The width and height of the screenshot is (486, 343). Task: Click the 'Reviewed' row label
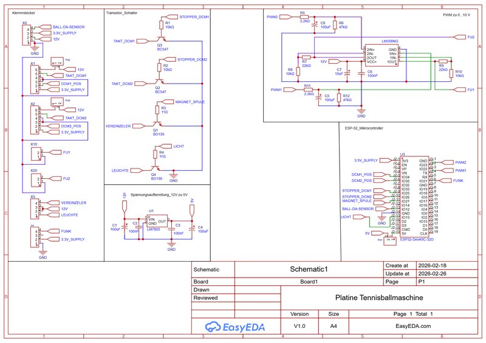click(205, 298)
